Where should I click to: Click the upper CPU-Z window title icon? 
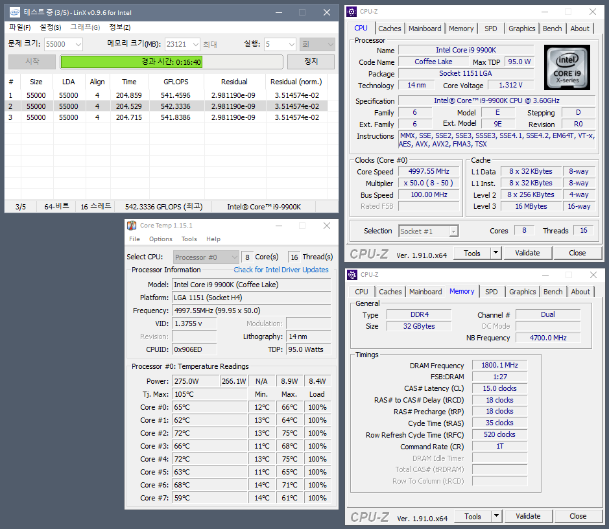(x=352, y=12)
